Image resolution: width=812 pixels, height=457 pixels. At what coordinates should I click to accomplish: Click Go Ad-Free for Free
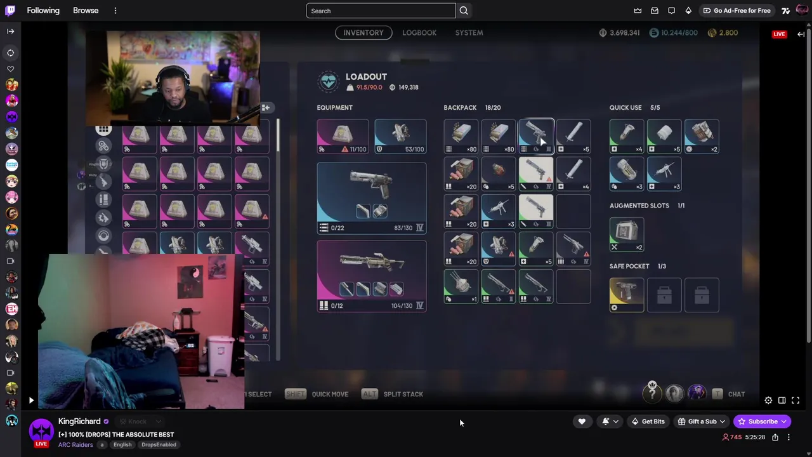tap(737, 11)
